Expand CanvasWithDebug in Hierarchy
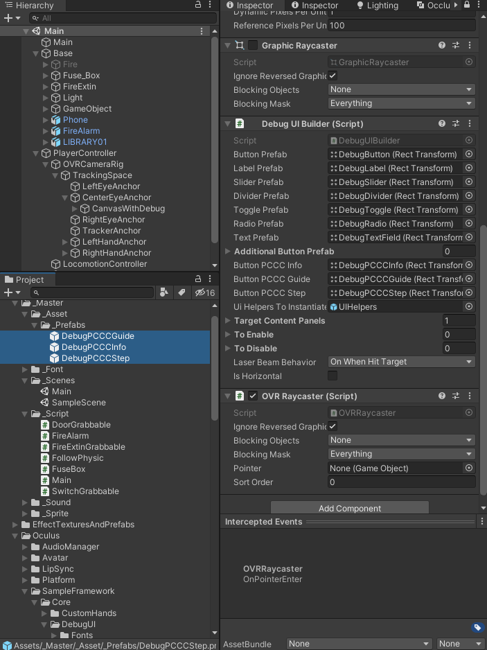This screenshot has width=487, height=650. coord(75,209)
